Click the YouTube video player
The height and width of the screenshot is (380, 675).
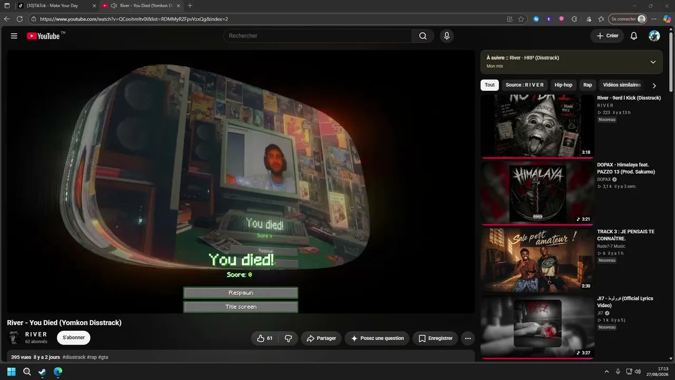click(x=241, y=182)
